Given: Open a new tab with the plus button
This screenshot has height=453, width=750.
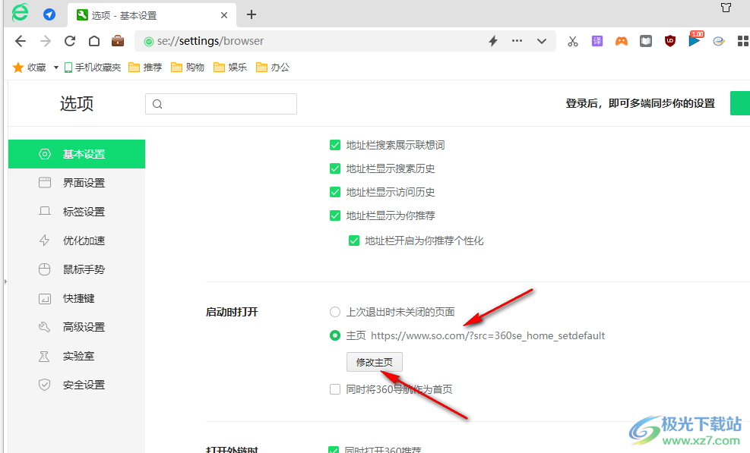Looking at the screenshot, I should tap(252, 15).
